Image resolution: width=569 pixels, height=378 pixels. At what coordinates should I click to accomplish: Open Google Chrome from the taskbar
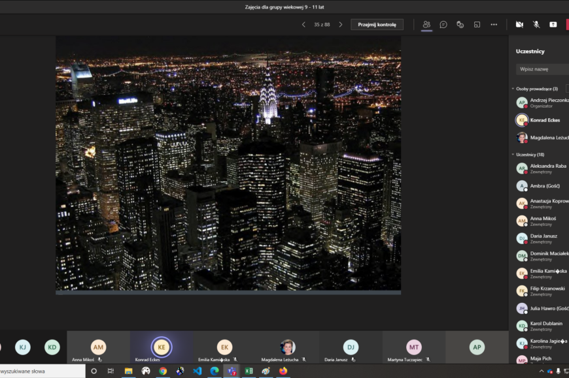click(163, 371)
